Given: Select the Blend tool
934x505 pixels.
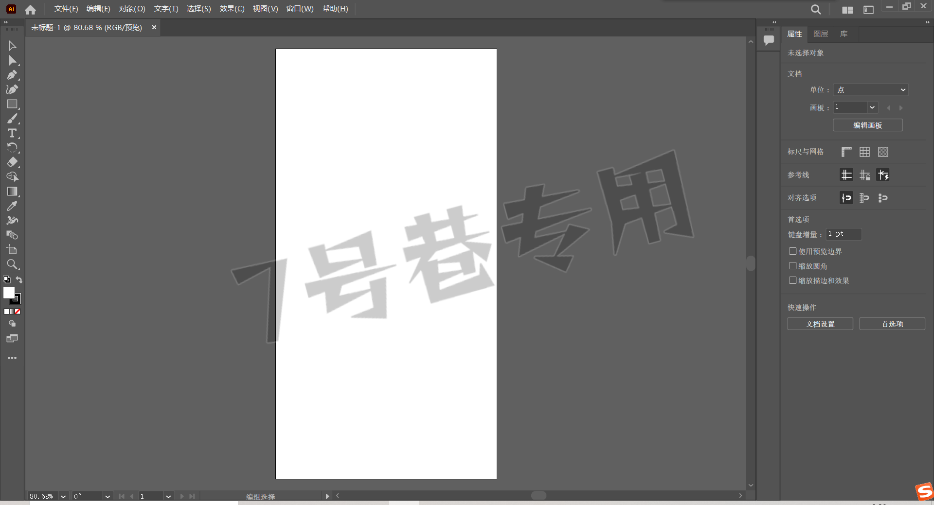Looking at the screenshot, I should (12, 235).
